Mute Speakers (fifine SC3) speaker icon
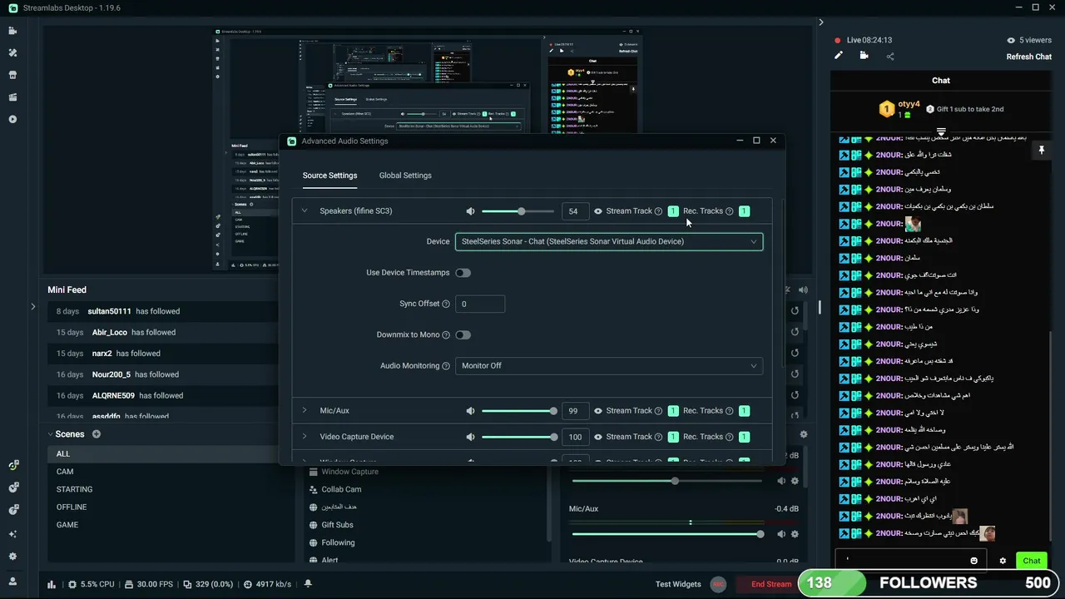The height and width of the screenshot is (599, 1065). click(470, 211)
